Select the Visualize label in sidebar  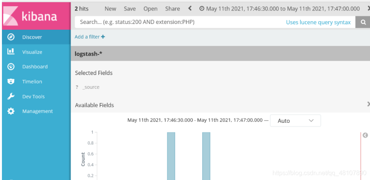(x=32, y=52)
